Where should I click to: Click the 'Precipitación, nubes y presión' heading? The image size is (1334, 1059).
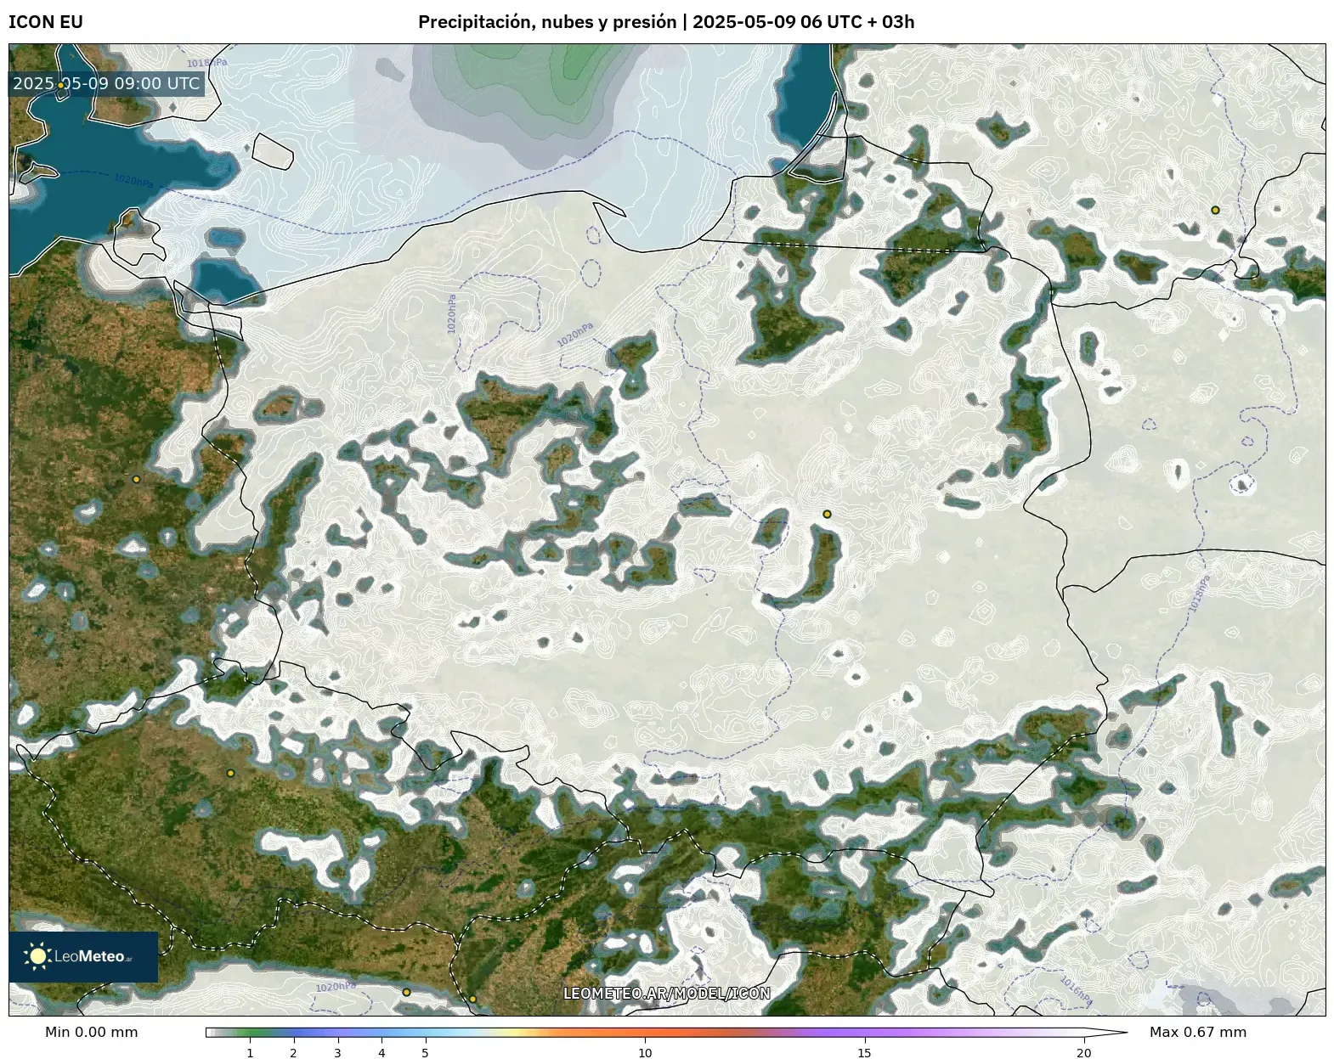(x=547, y=22)
